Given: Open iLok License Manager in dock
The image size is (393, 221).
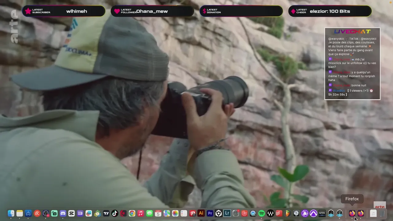Looking at the screenshot, I should (x=322, y=213).
